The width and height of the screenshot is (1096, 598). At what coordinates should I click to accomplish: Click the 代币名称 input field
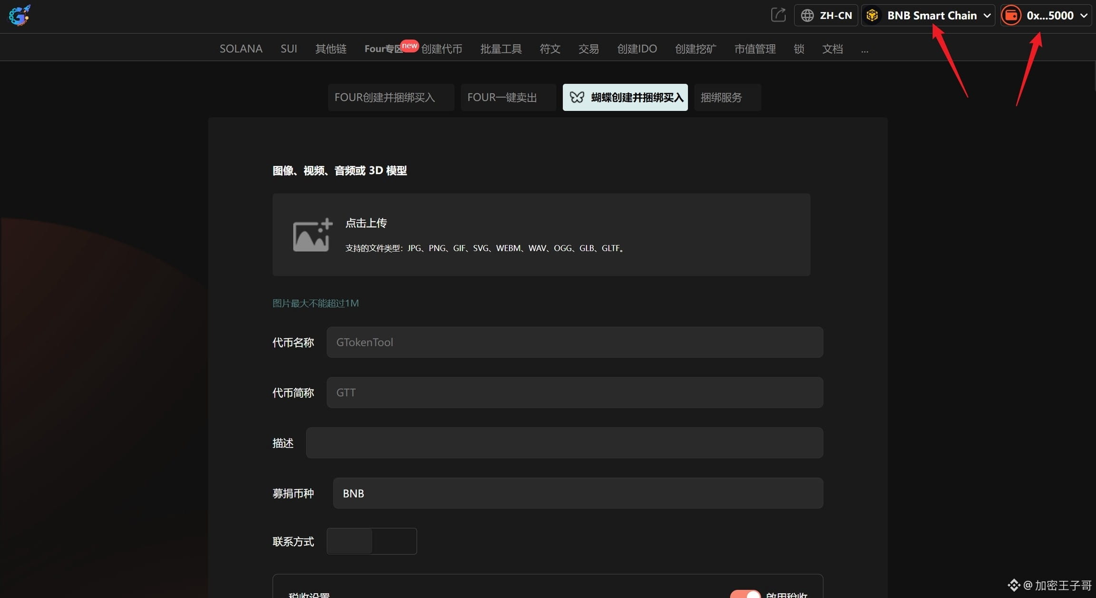point(574,342)
